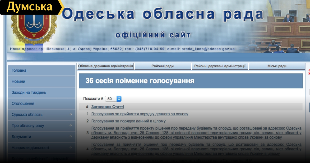Expand the Одеська область submenu arrow
Image resolution: width=310 pixels, height=163 pixels.
71,114
